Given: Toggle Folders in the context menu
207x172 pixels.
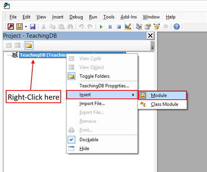Looking at the screenshot, I should click(94, 76).
